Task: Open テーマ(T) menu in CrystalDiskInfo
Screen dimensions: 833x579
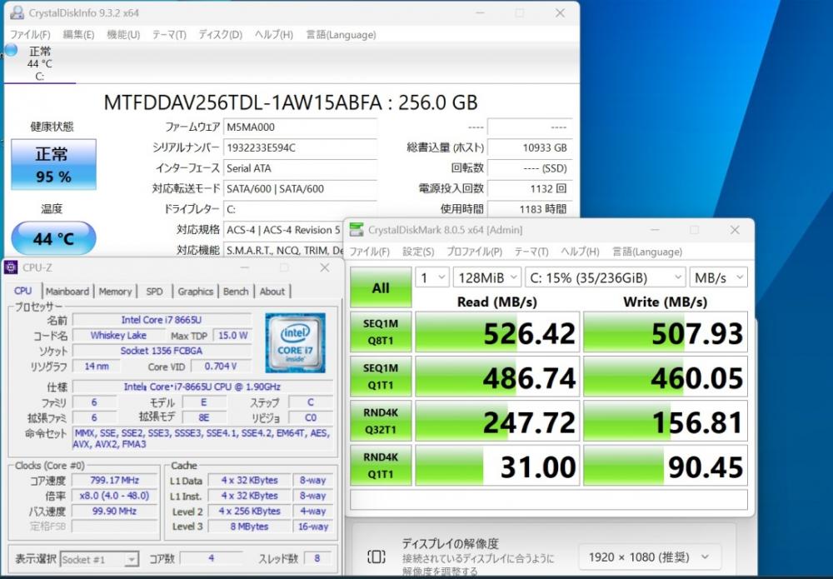Action: (169, 34)
